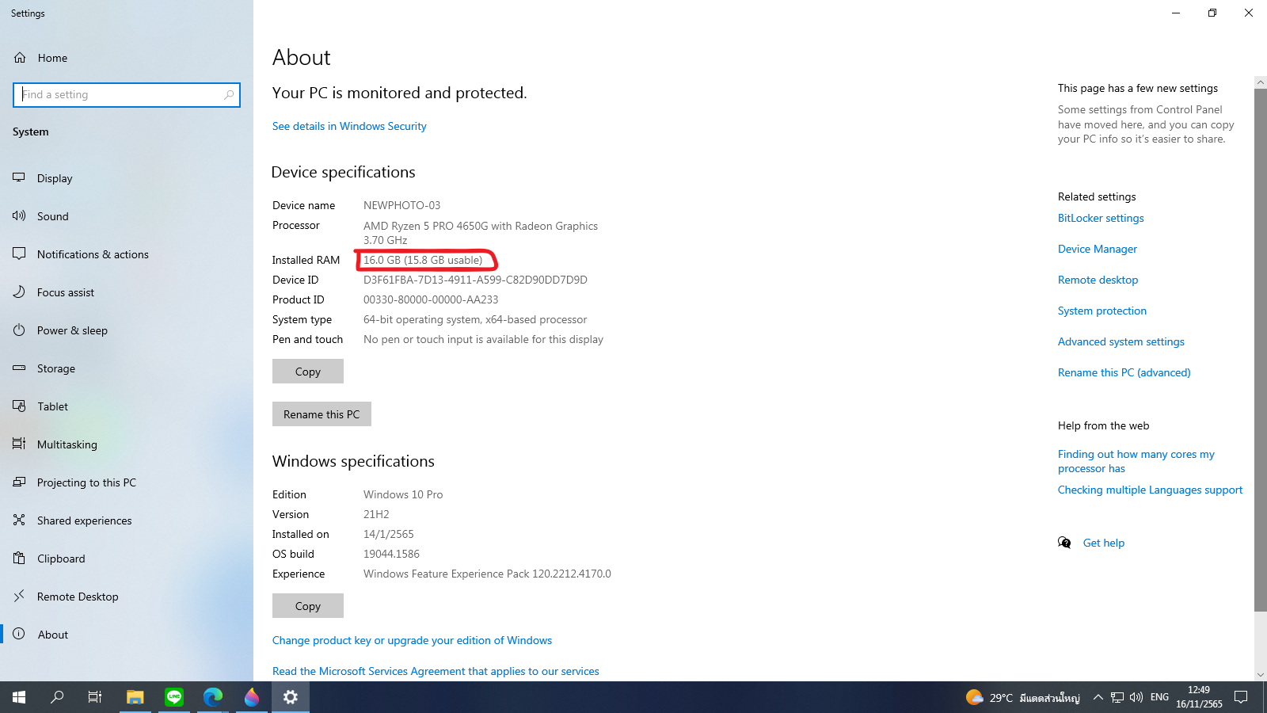Click Rename this PC button
The image size is (1267, 713).
coord(322,414)
